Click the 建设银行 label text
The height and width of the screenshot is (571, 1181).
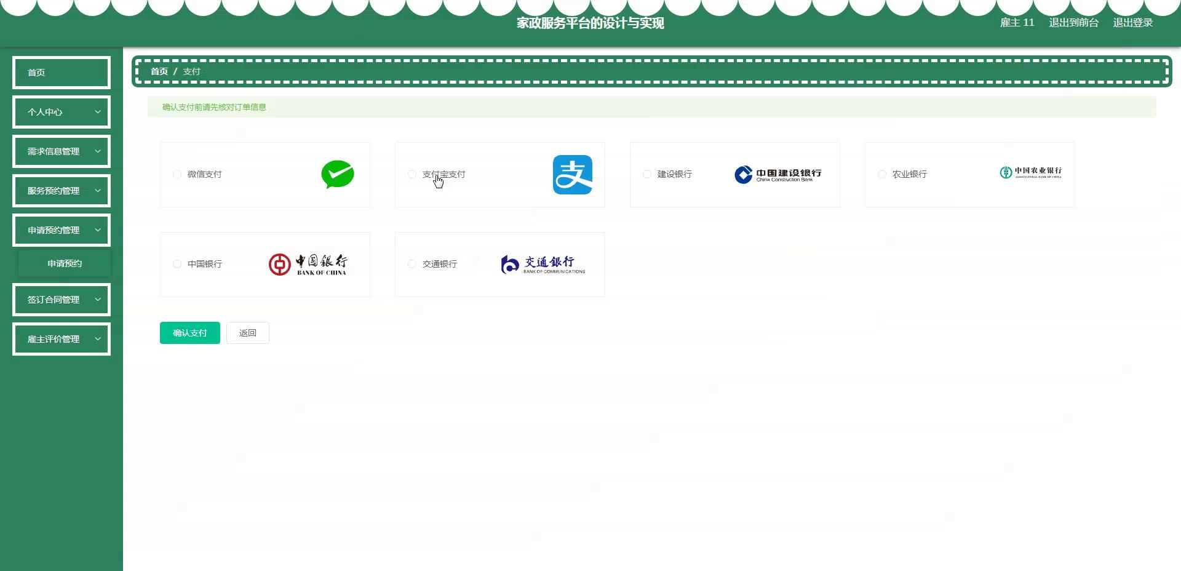[x=675, y=174]
